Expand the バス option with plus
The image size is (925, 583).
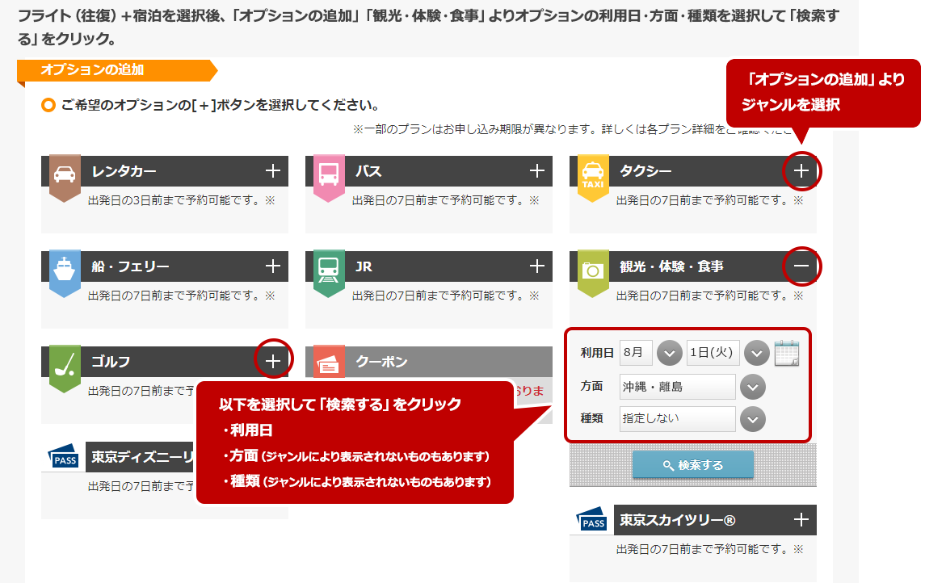(x=537, y=171)
